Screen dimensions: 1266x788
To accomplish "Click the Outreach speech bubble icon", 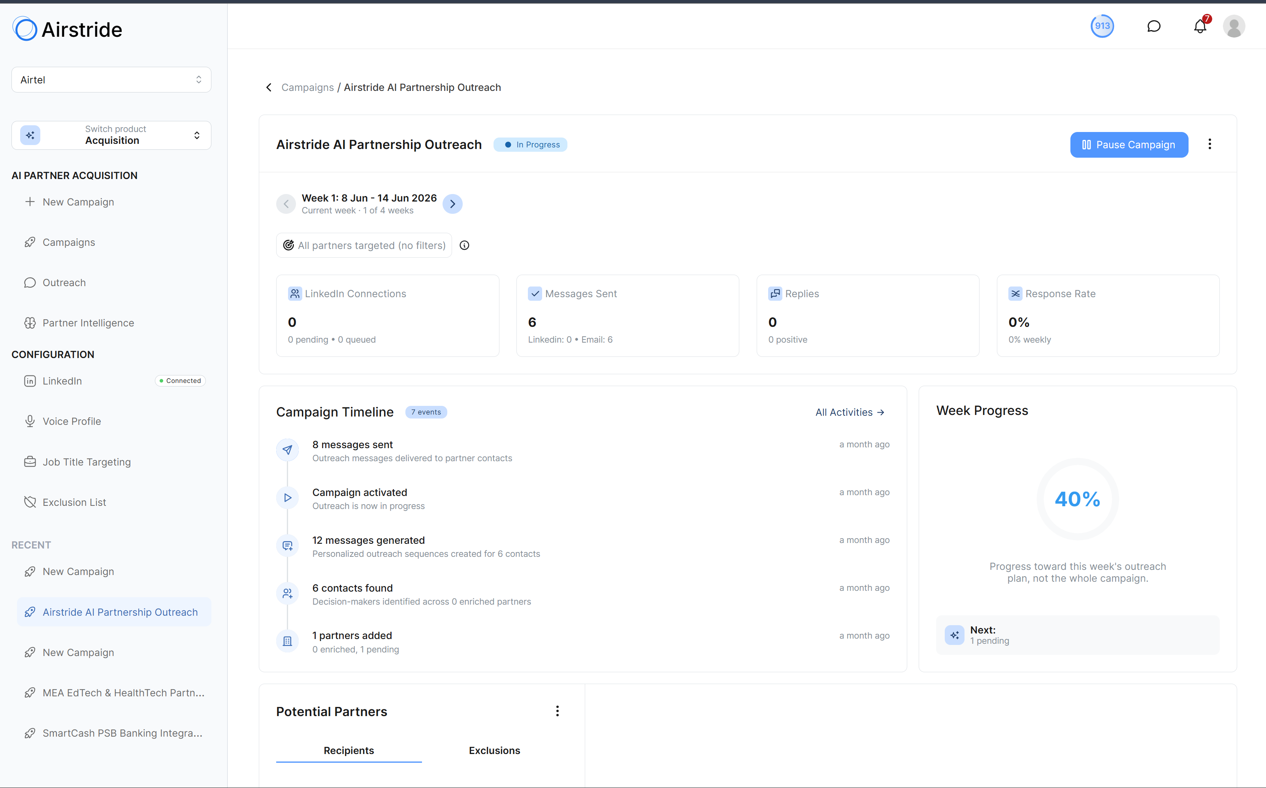I will [x=30, y=283].
